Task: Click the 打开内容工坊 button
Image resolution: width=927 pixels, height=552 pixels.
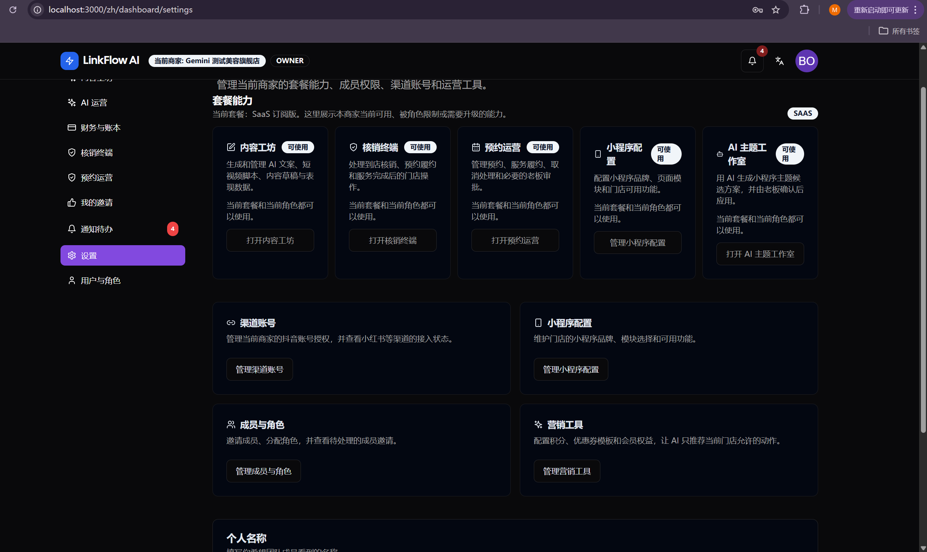Action: (x=270, y=240)
